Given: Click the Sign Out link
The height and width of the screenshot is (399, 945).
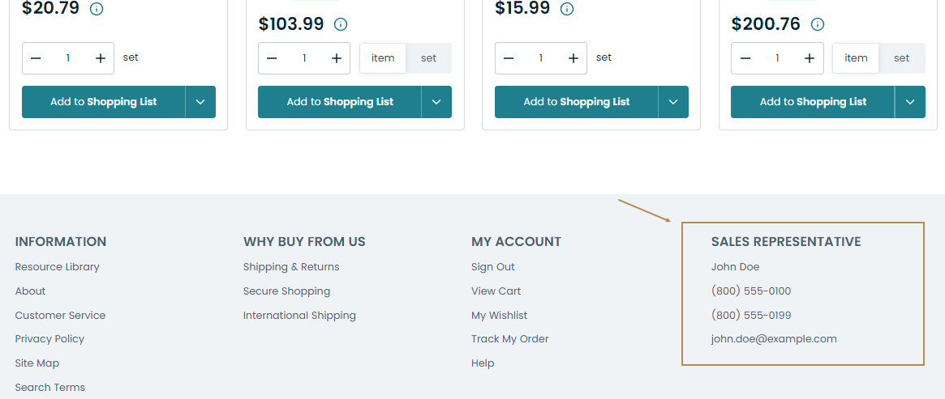Looking at the screenshot, I should coord(493,267).
